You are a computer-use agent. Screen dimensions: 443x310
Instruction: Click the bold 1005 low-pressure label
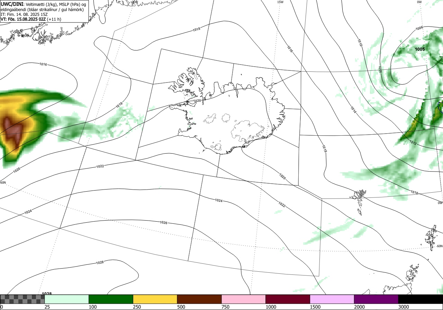coord(420,49)
